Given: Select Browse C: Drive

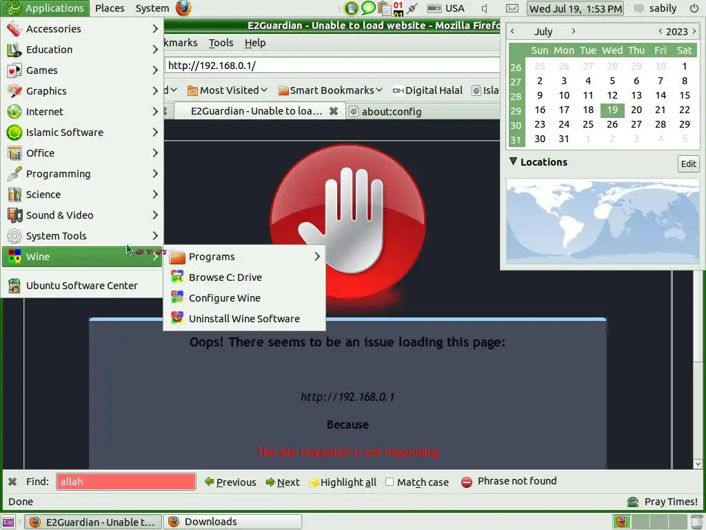Looking at the screenshot, I should (x=245, y=277).
